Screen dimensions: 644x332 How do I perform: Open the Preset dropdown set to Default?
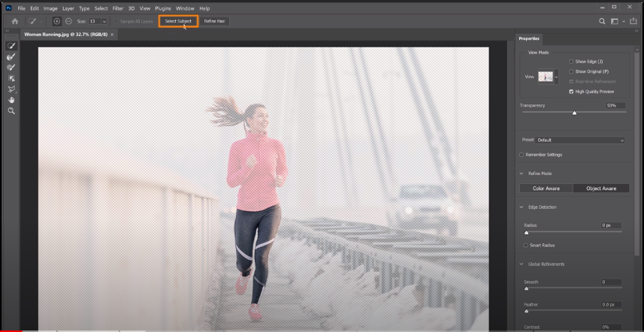580,140
